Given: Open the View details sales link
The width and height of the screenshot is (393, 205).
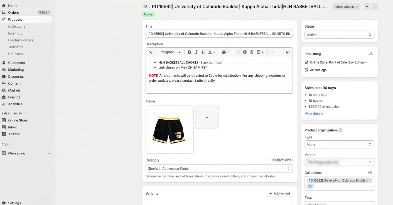Looking at the screenshot, I should (x=314, y=113).
